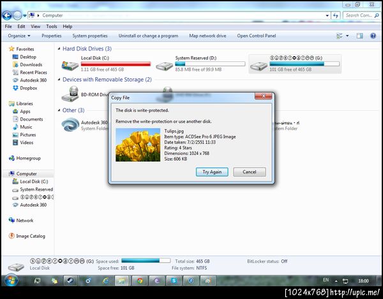Select Recent Places under Favorites
The width and height of the screenshot is (383, 299).
click(x=29, y=73)
